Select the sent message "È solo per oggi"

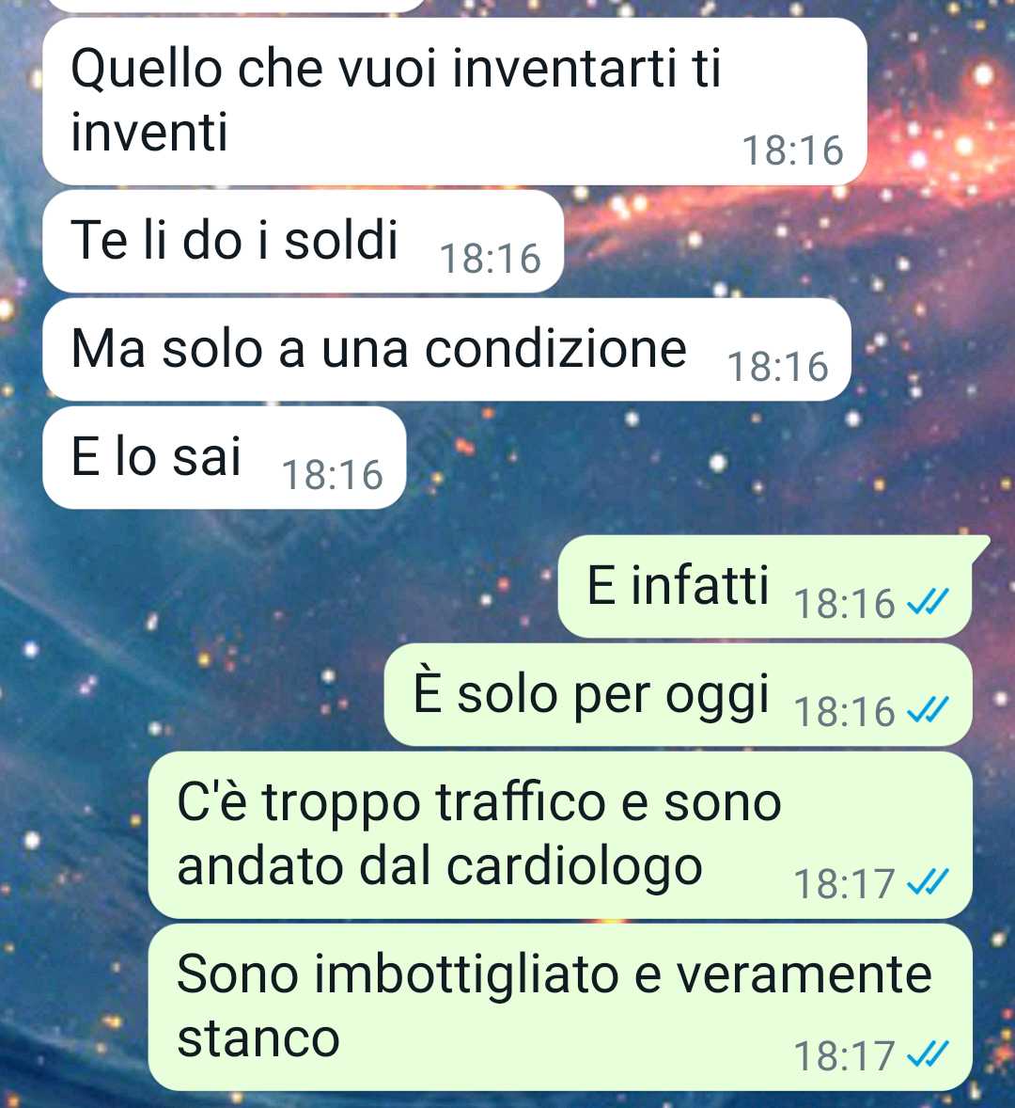coord(678,695)
